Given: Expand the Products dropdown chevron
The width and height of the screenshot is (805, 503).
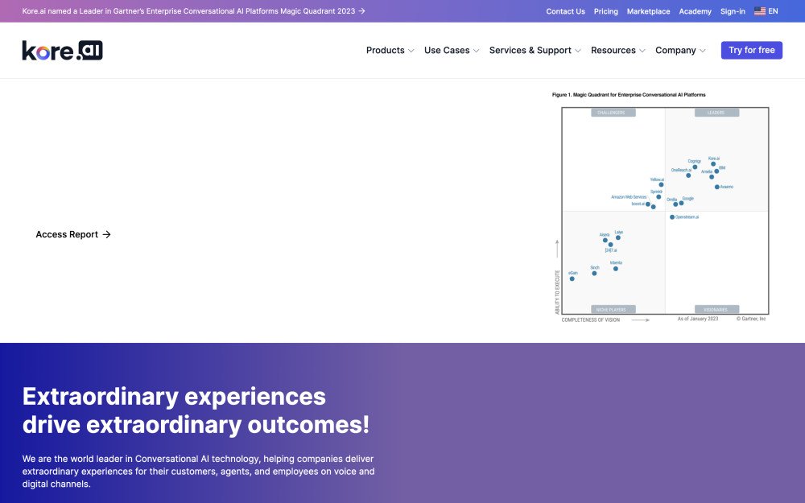Looking at the screenshot, I should 411,51.
